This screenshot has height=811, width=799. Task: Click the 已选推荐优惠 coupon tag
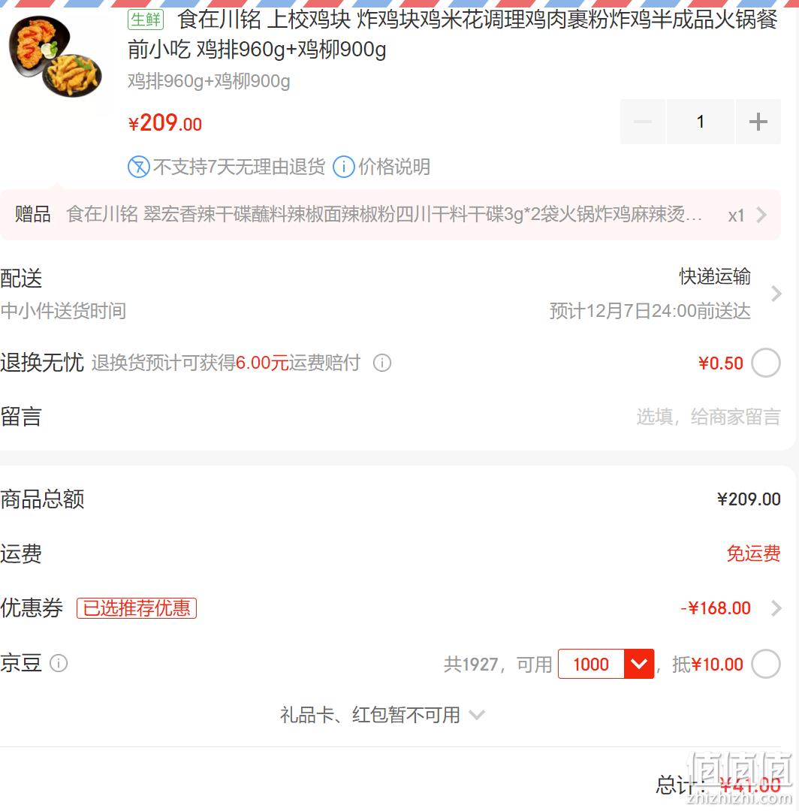tap(137, 608)
